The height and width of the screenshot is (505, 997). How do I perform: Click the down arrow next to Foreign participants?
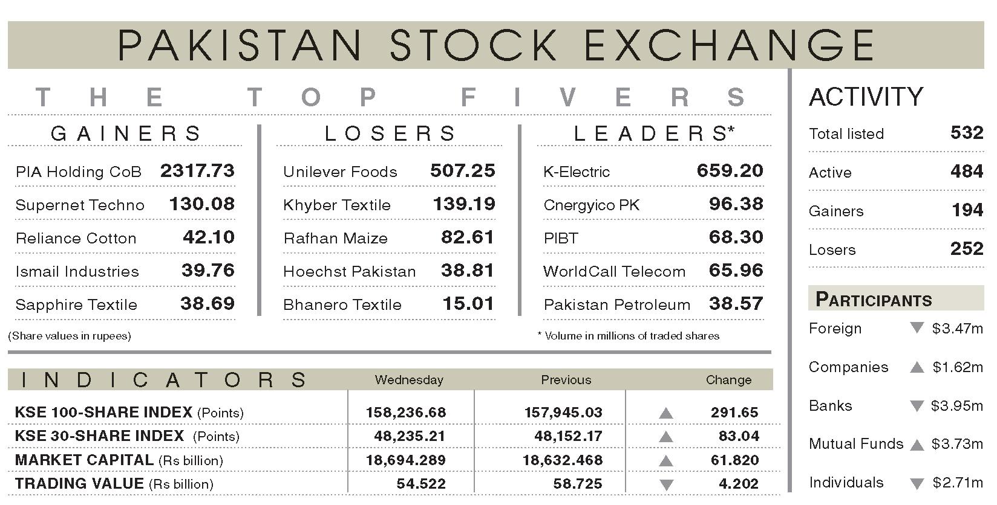917,328
